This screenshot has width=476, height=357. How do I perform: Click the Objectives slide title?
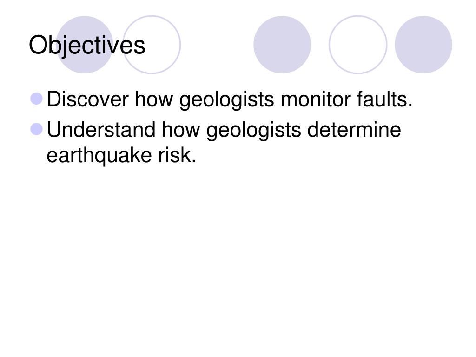[87, 46]
